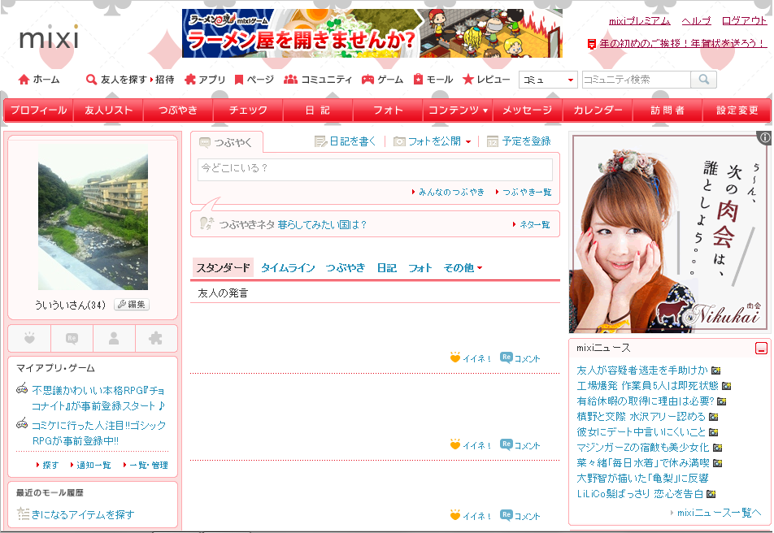Screen dimensions: 774x533
Task: Expand the その他 feed filter dropdown
Action: 480,268
